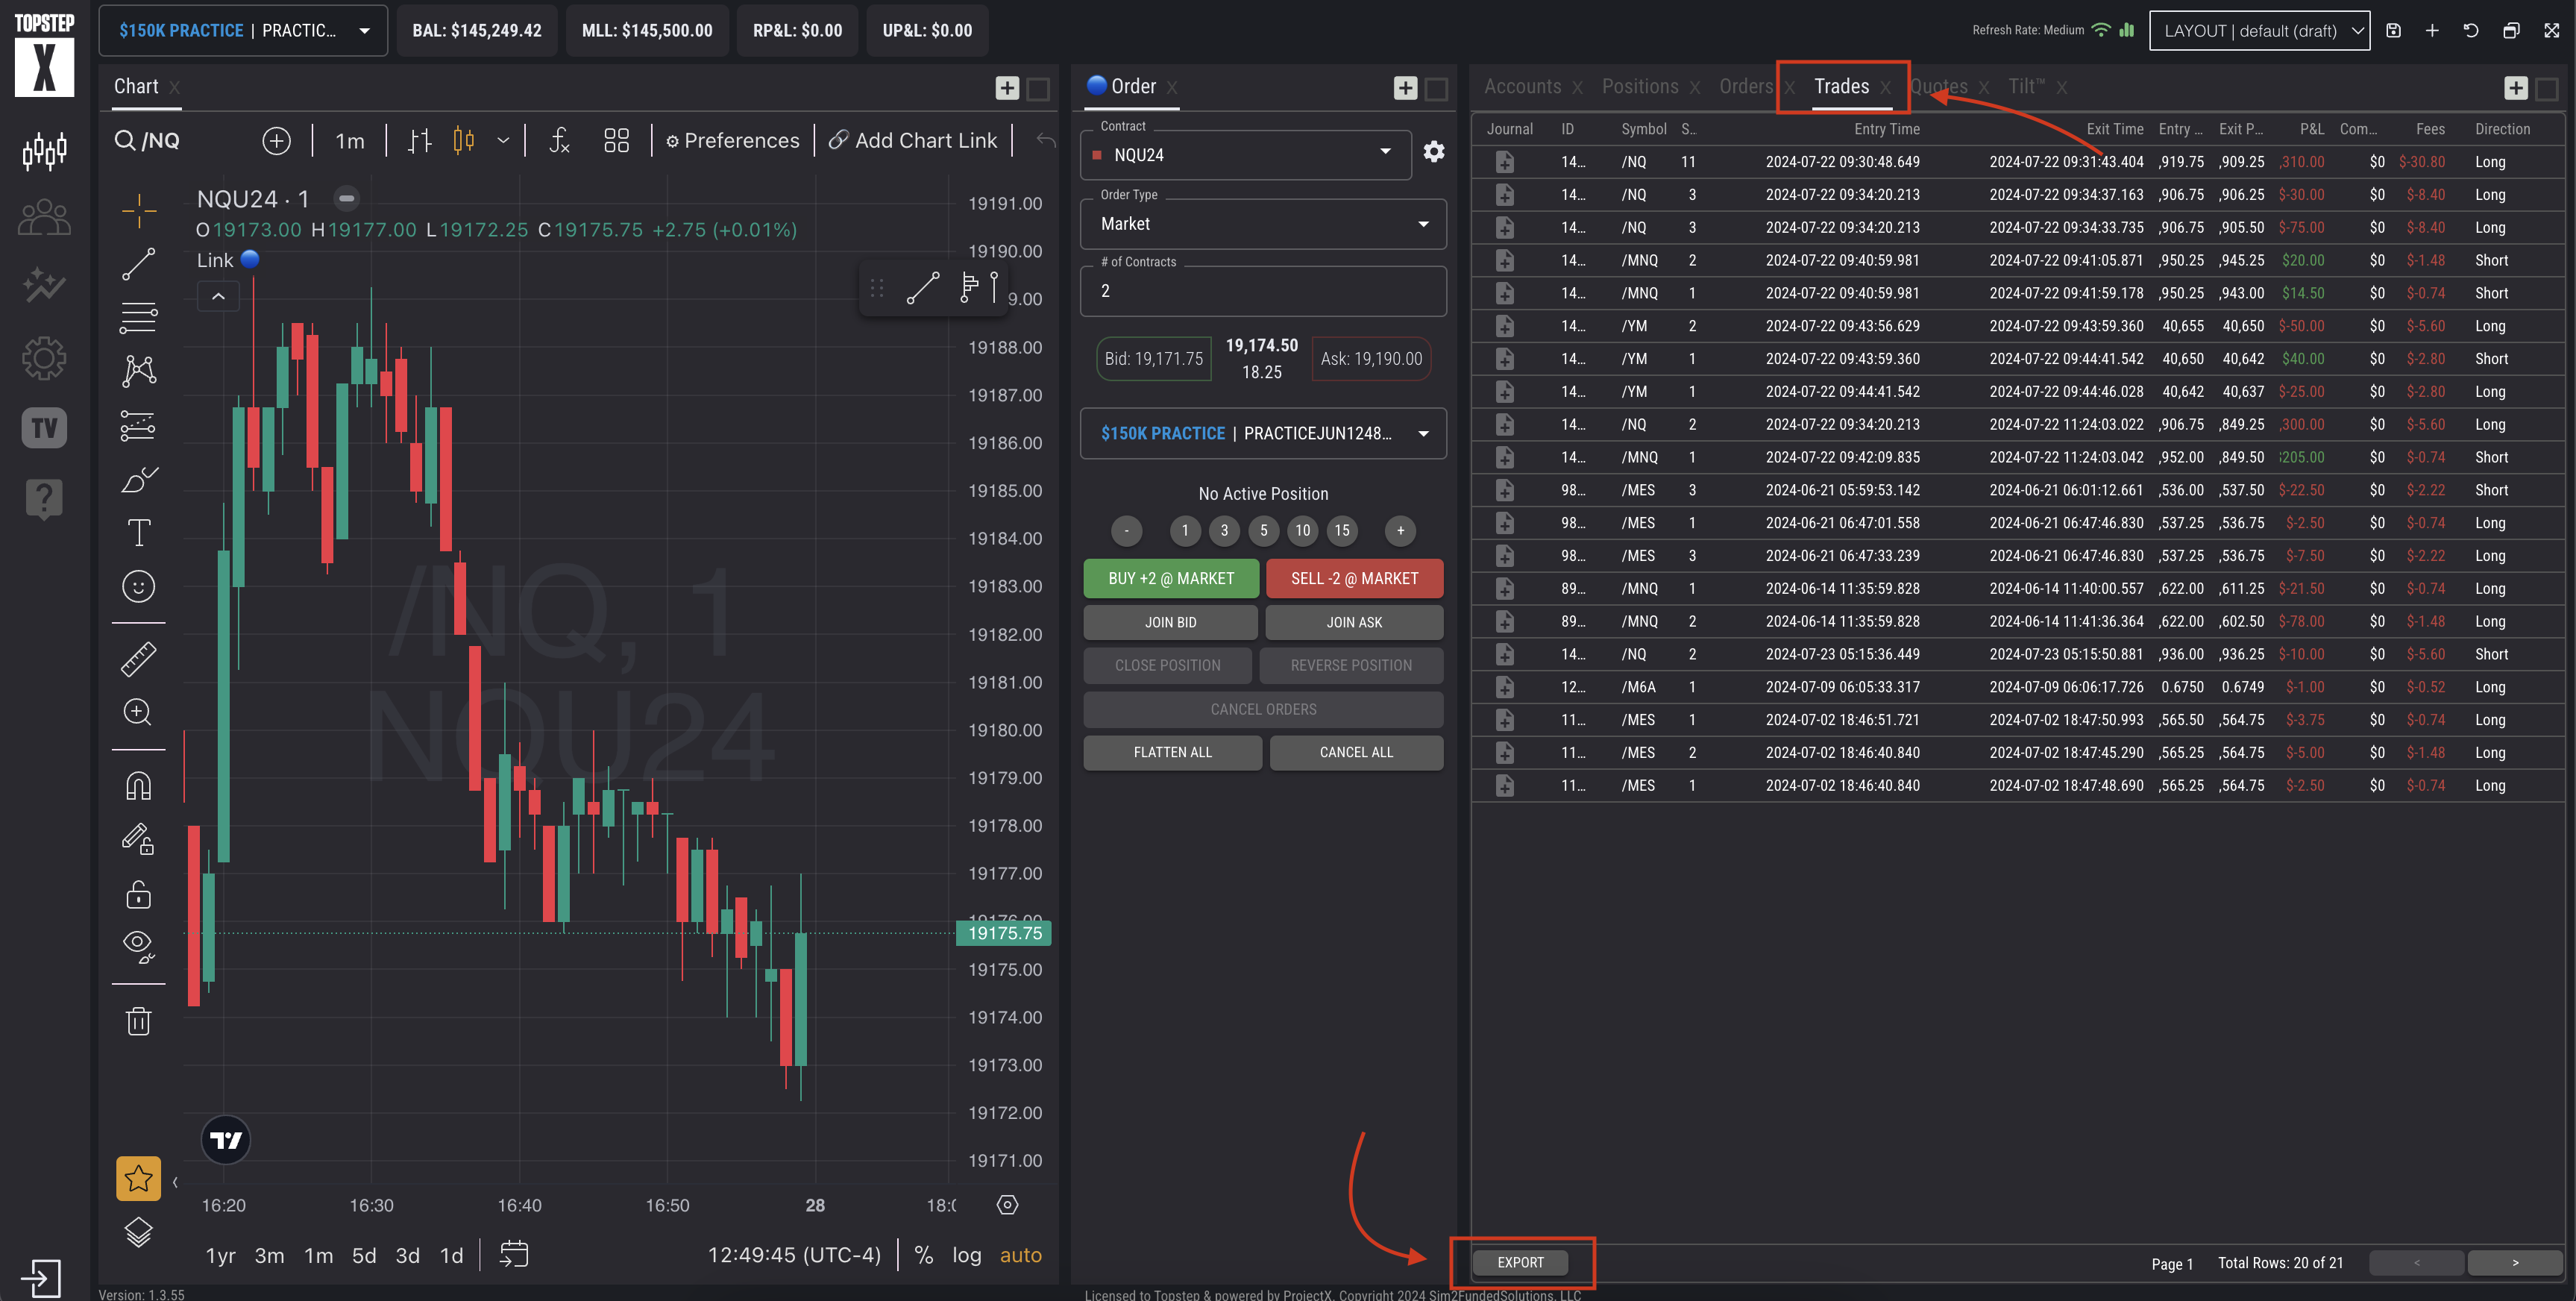The height and width of the screenshot is (1301, 2576).
Task: Open Order panel settings gear
Action: 1433,152
